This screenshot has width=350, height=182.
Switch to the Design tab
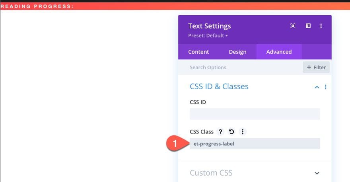tap(237, 52)
